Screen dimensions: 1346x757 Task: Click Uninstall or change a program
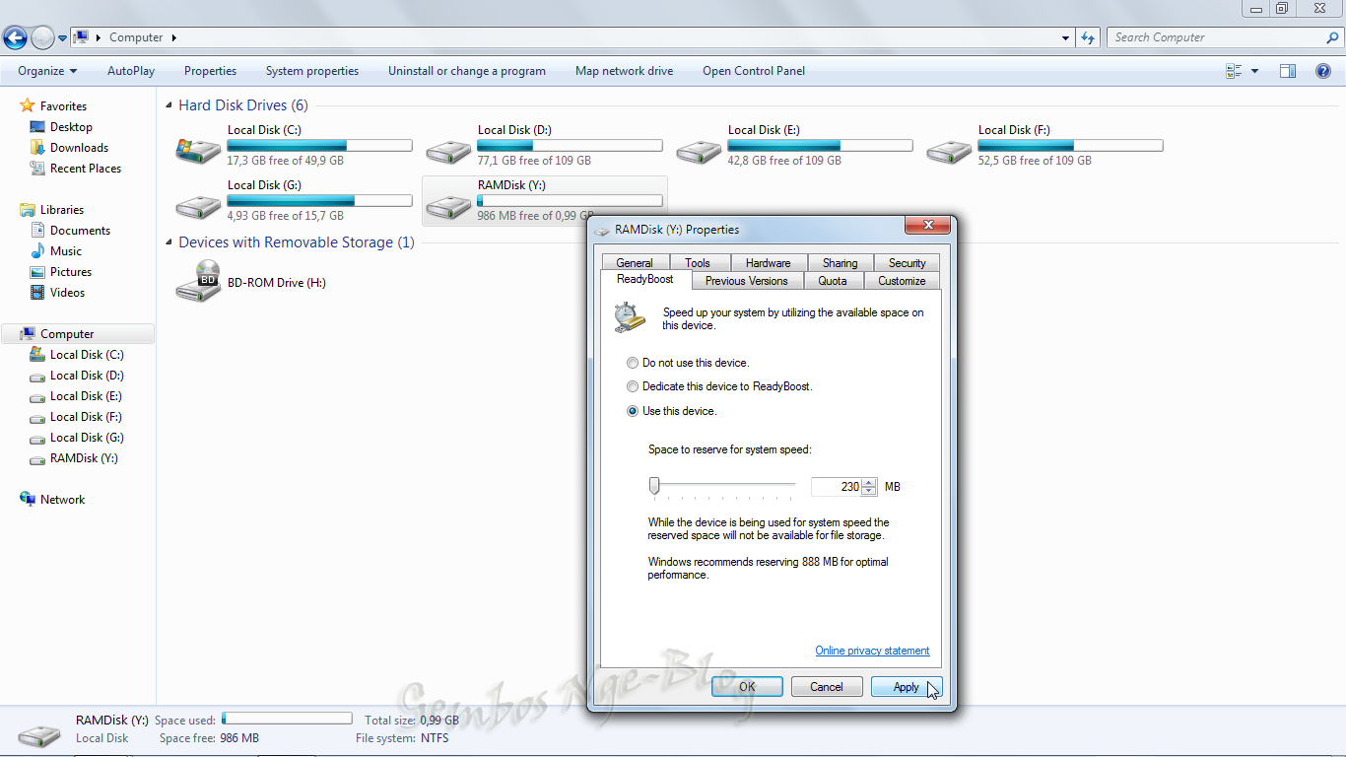coord(467,71)
